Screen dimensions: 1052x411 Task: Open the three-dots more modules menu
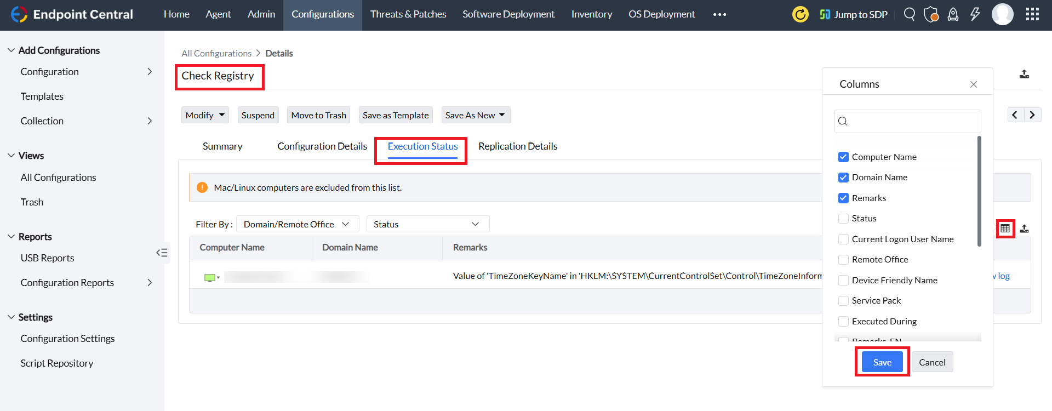(719, 15)
